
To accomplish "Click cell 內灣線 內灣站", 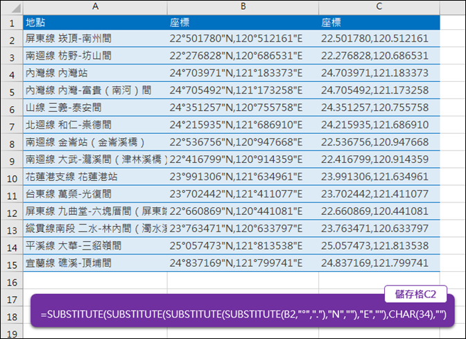I will [95, 73].
